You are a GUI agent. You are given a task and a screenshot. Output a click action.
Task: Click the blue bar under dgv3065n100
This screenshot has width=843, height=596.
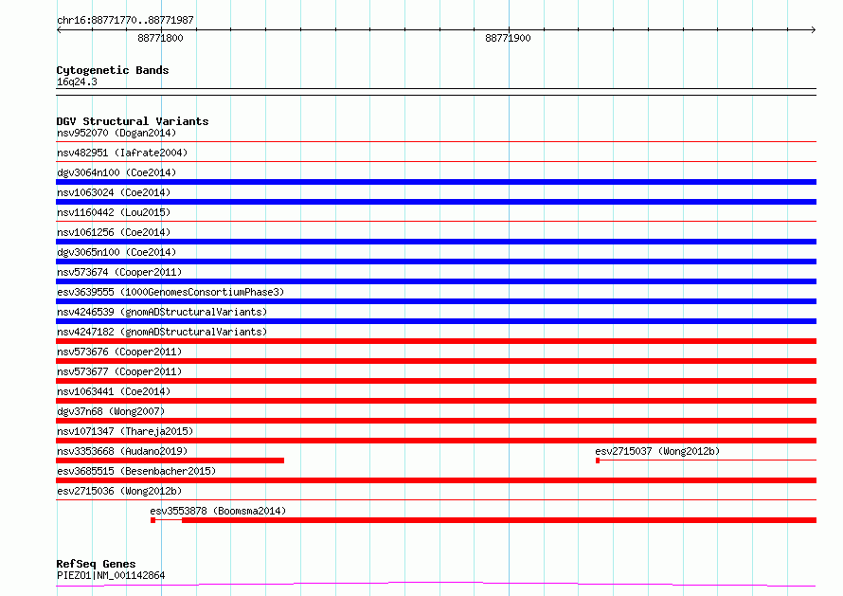[x=436, y=262]
